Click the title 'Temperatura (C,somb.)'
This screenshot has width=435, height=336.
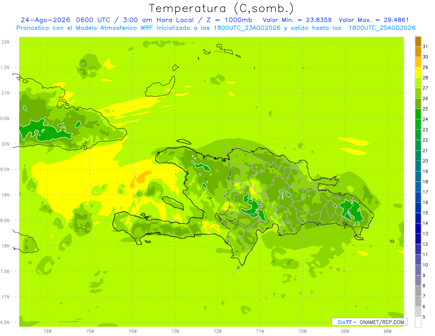click(x=221, y=8)
